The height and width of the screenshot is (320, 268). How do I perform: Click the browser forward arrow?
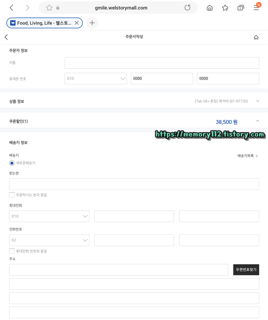tap(27, 8)
